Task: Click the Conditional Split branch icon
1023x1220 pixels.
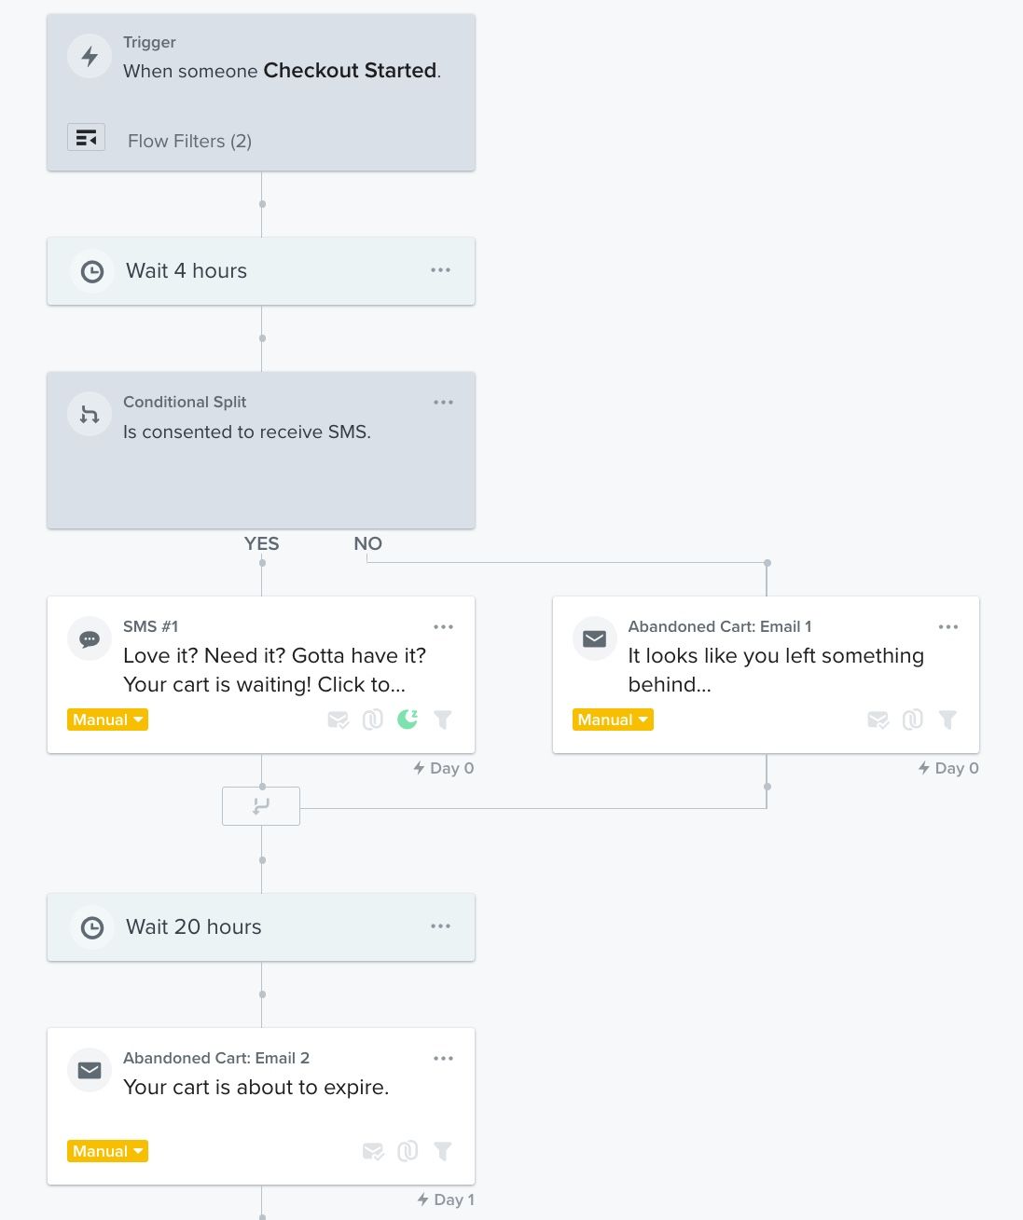Action: [89, 414]
